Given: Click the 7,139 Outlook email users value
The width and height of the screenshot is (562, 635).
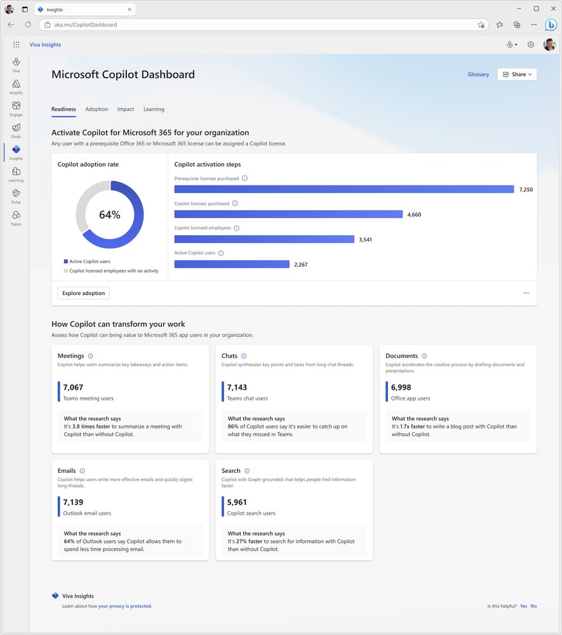Looking at the screenshot, I should click(x=73, y=503).
